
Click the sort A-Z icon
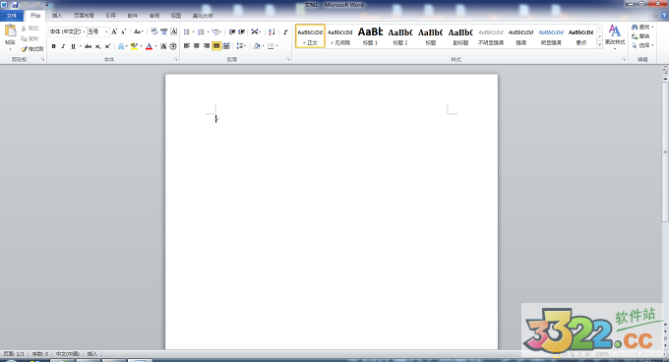click(272, 32)
